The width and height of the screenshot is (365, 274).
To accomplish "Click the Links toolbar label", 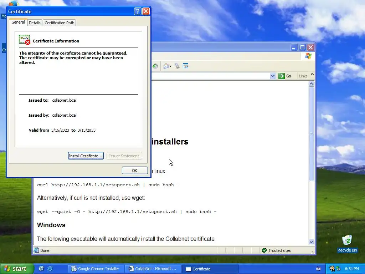I will click(x=303, y=76).
